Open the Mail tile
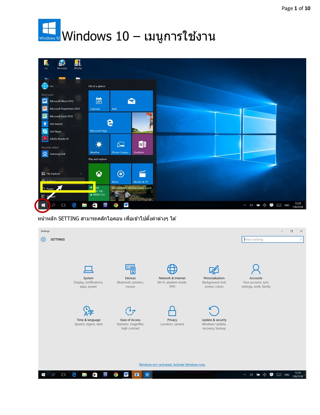The width and height of the screenshot is (320, 415). tap(131, 101)
